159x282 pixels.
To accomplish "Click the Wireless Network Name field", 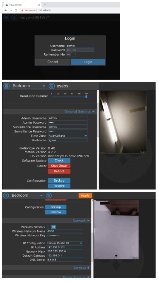I will click(x=65, y=231).
